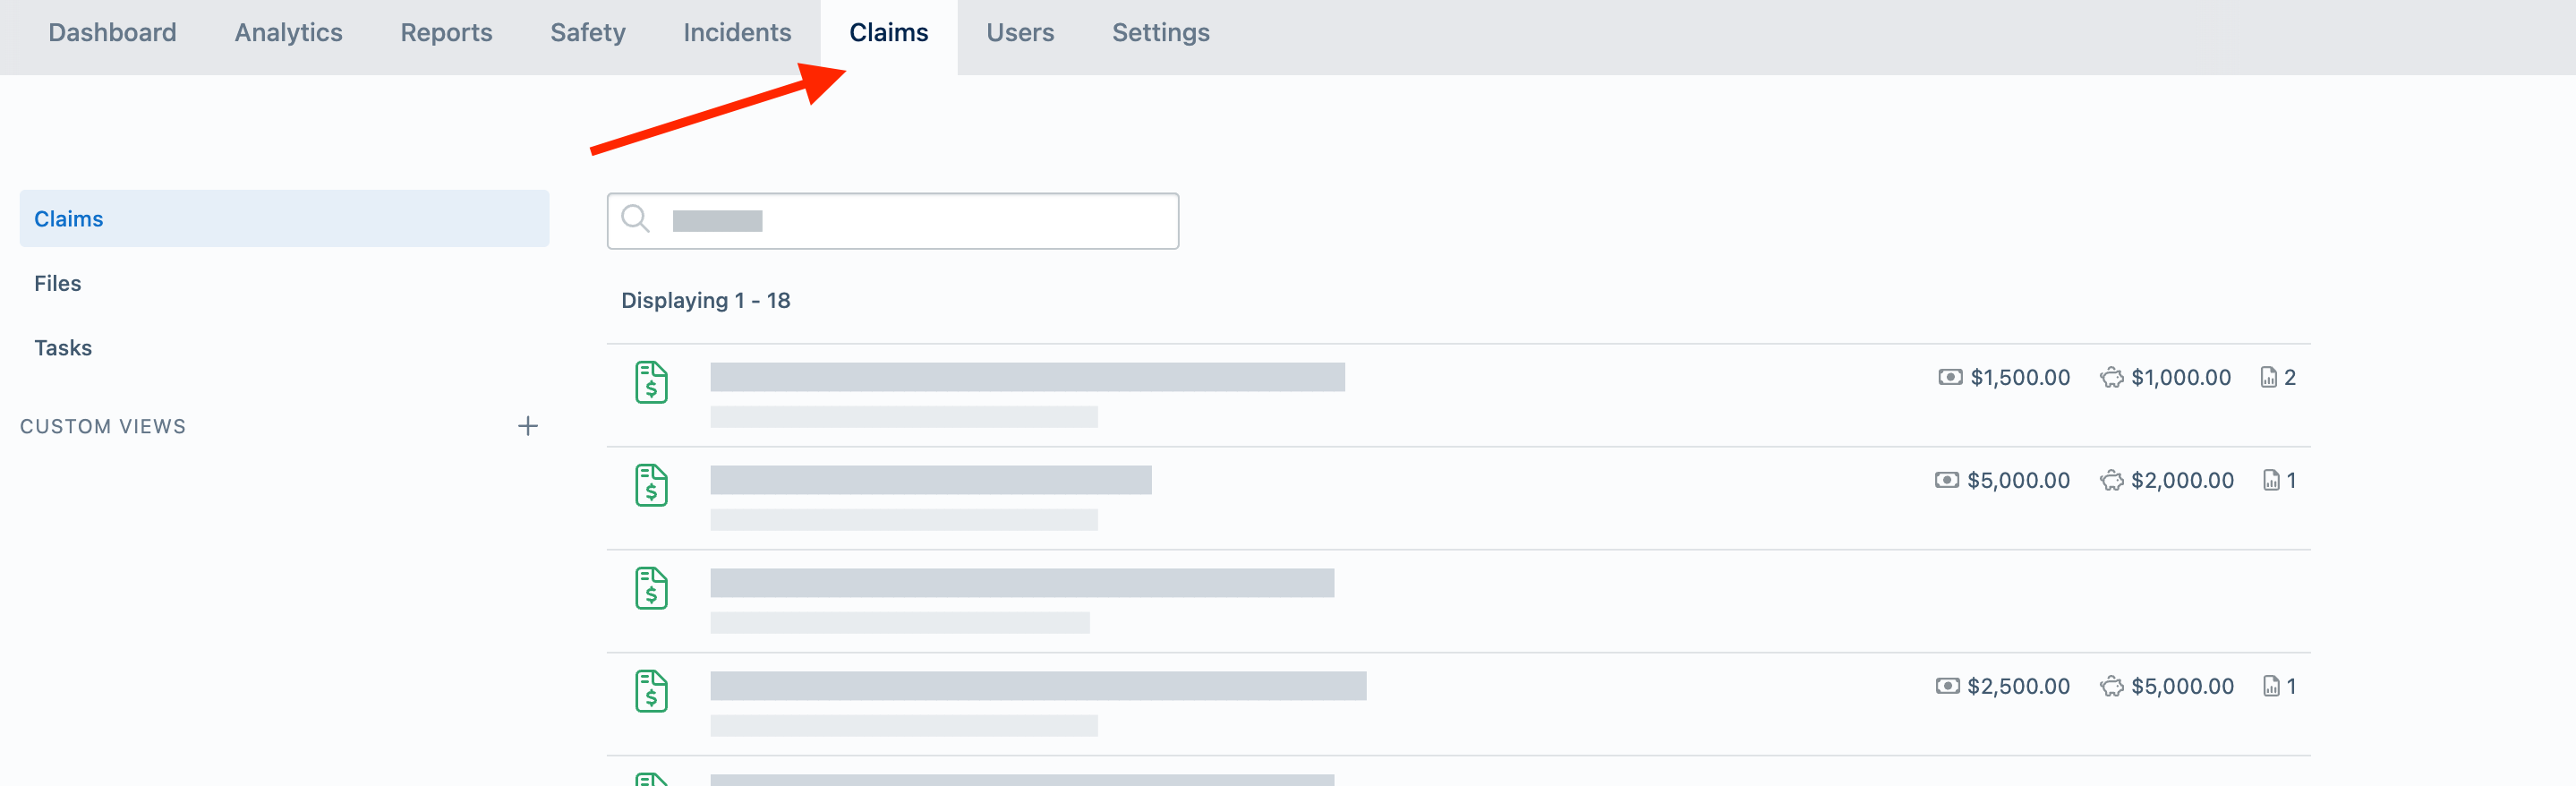The image size is (2576, 786).
Task: Click piggy bank icon beside $5,000.00 reserve
Action: [x=2111, y=686]
